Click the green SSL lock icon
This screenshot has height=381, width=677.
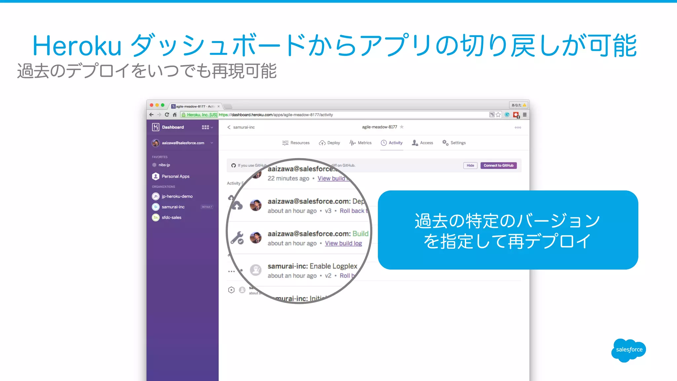pyautogui.click(x=183, y=115)
